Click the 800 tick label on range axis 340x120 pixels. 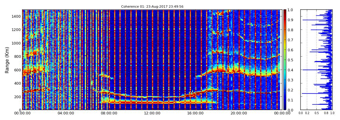tap(18, 56)
